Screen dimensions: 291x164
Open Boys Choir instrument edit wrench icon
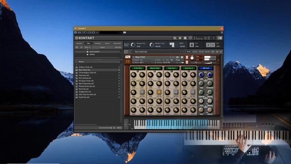coord(128,57)
